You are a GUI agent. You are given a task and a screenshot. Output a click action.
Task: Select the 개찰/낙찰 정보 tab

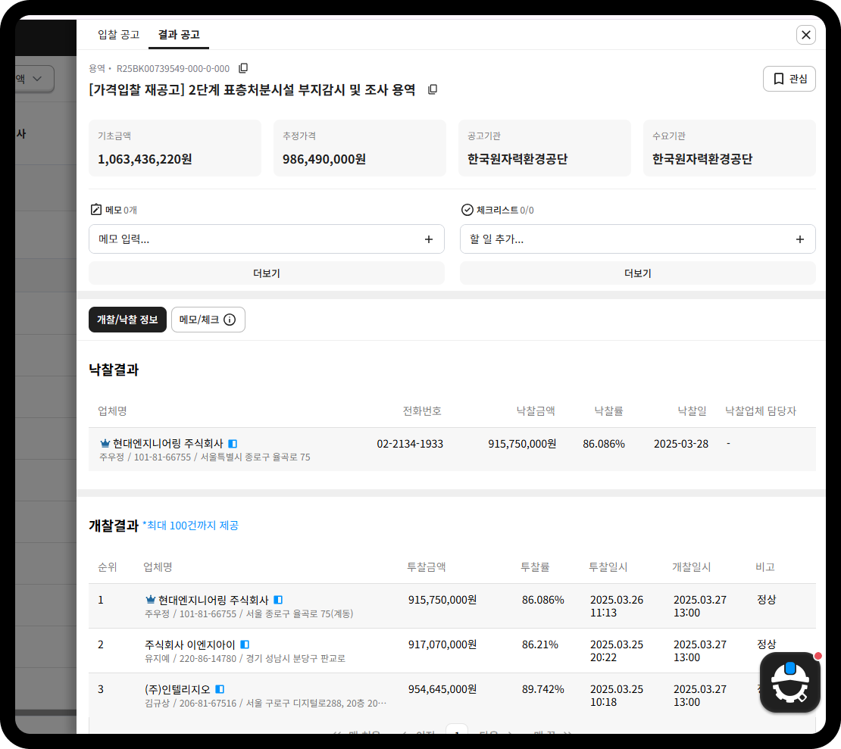(x=127, y=320)
